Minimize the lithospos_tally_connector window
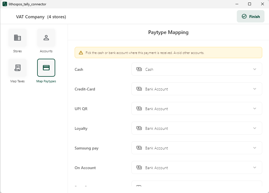The width and height of the screenshot is (269, 193). (x=237, y=4)
